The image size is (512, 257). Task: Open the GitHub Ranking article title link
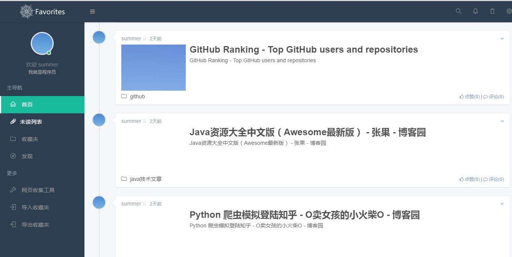point(304,49)
